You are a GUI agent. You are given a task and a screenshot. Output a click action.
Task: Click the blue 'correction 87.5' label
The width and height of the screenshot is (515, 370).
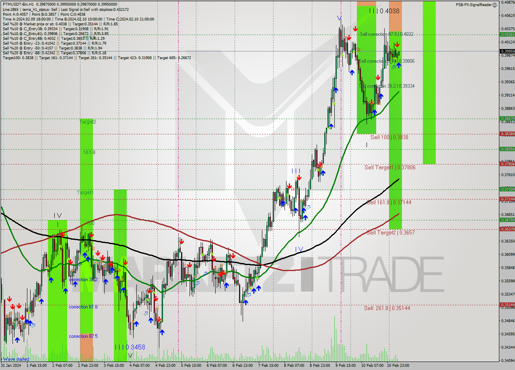[x=83, y=336]
